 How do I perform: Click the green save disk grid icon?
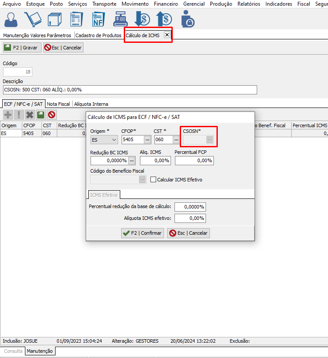click(x=41, y=115)
